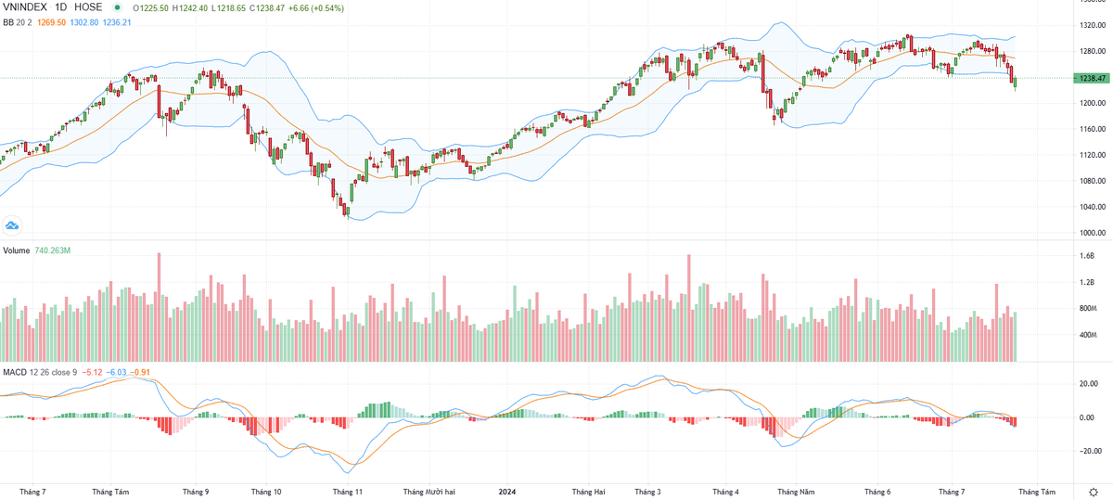
Task: Click the Tháng 7 label near chart's right end
Action: click(952, 491)
